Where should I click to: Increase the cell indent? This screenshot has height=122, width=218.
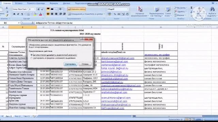click(64, 14)
